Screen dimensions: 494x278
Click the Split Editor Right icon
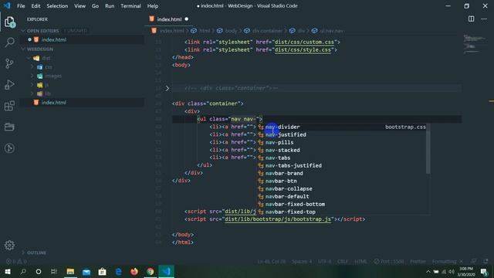click(471, 19)
